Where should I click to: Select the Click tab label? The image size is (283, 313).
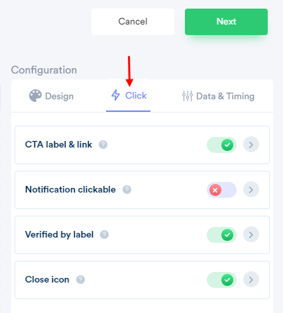(x=136, y=96)
